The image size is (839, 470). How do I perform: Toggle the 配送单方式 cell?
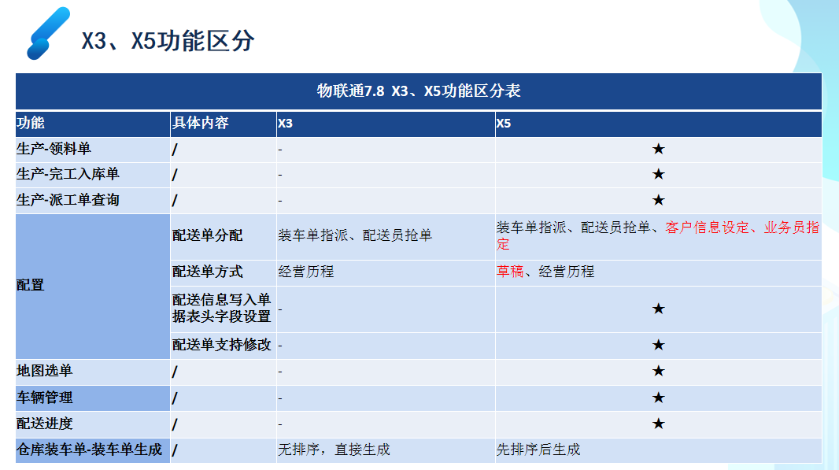(x=207, y=273)
